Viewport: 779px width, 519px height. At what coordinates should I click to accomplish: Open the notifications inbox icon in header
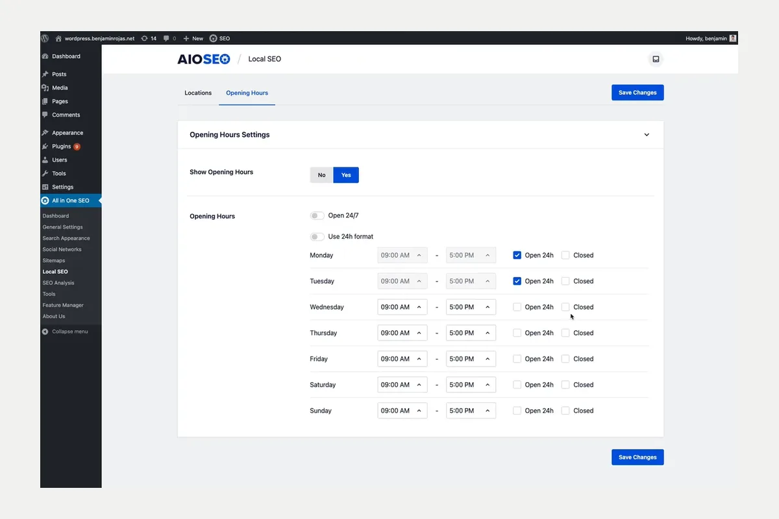[656, 59]
